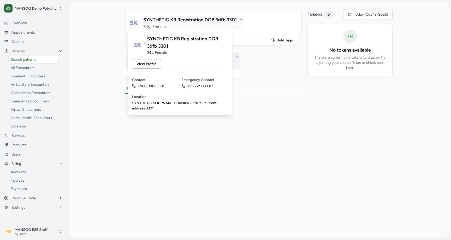Click the Overview sidebar icon
This screenshot has width=451, height=240.
6,23
